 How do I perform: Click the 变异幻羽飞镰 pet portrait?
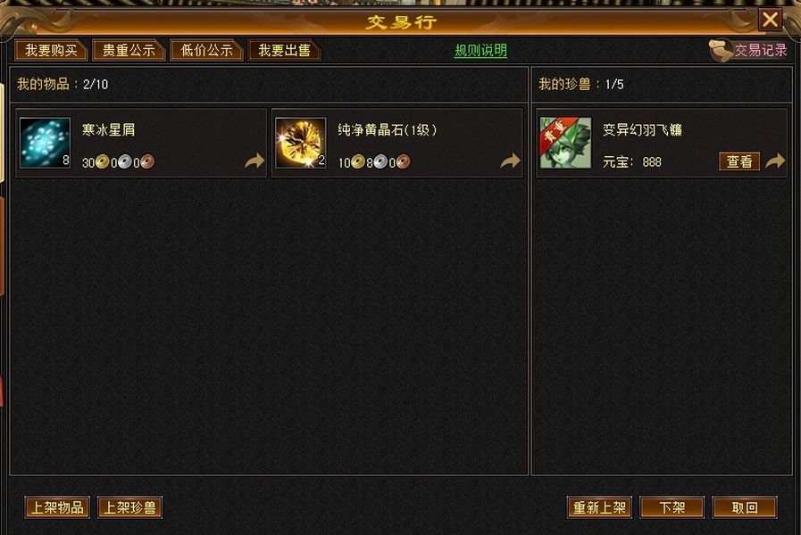pos(565,143)
